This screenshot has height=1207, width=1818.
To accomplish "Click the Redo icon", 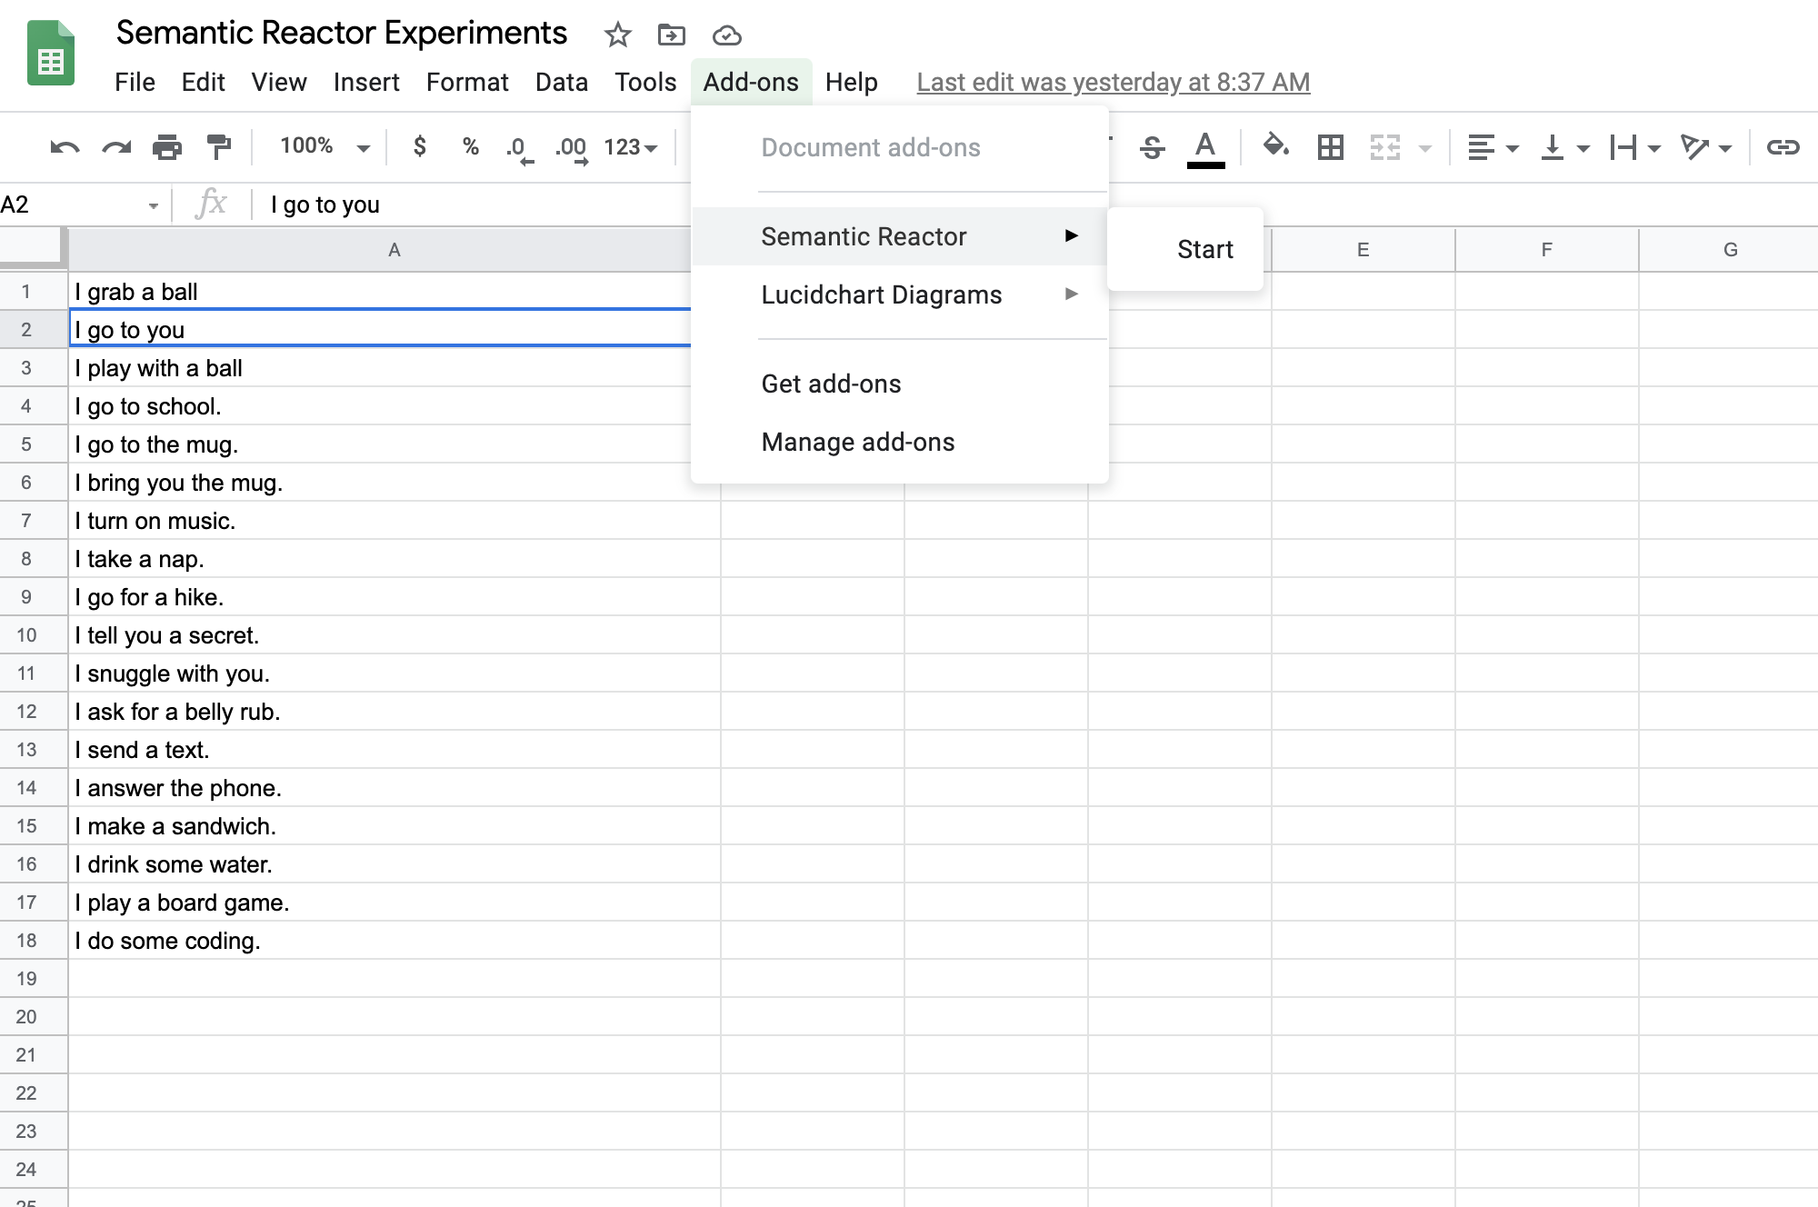I will pyautogui.click(x=116, y=146).
